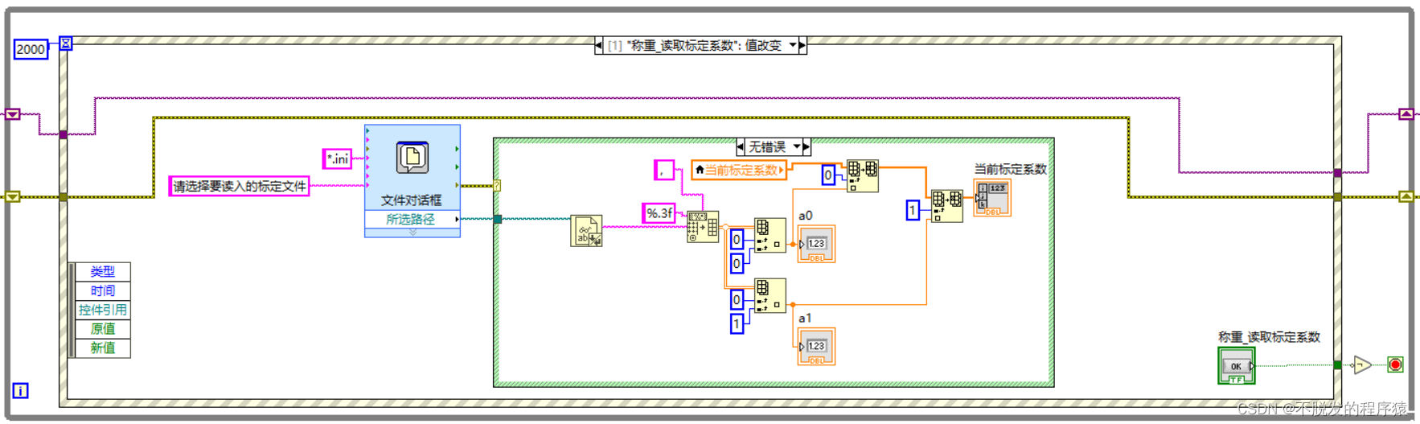Select the 时间 event data item
This screenshot has height=424, width=1420.
click(102, 290)
